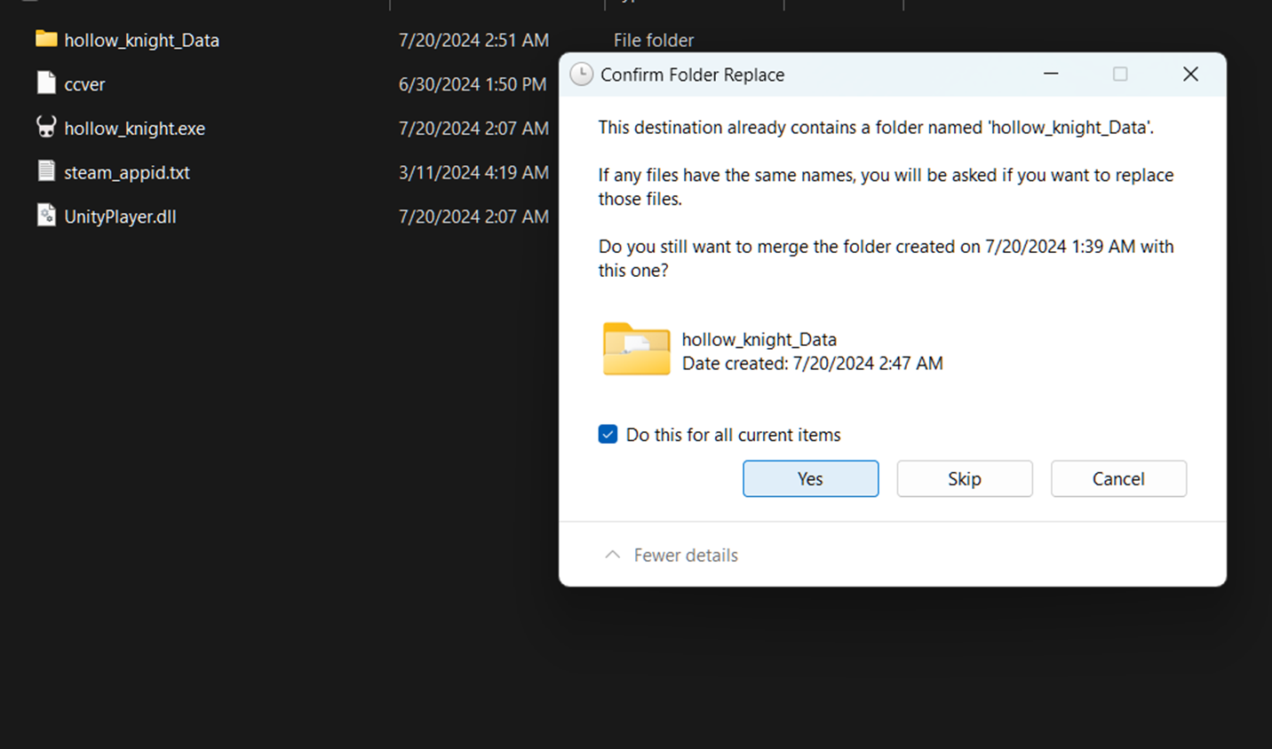Cancel the folder replace operation
1272x749 pixels.
1118,478
